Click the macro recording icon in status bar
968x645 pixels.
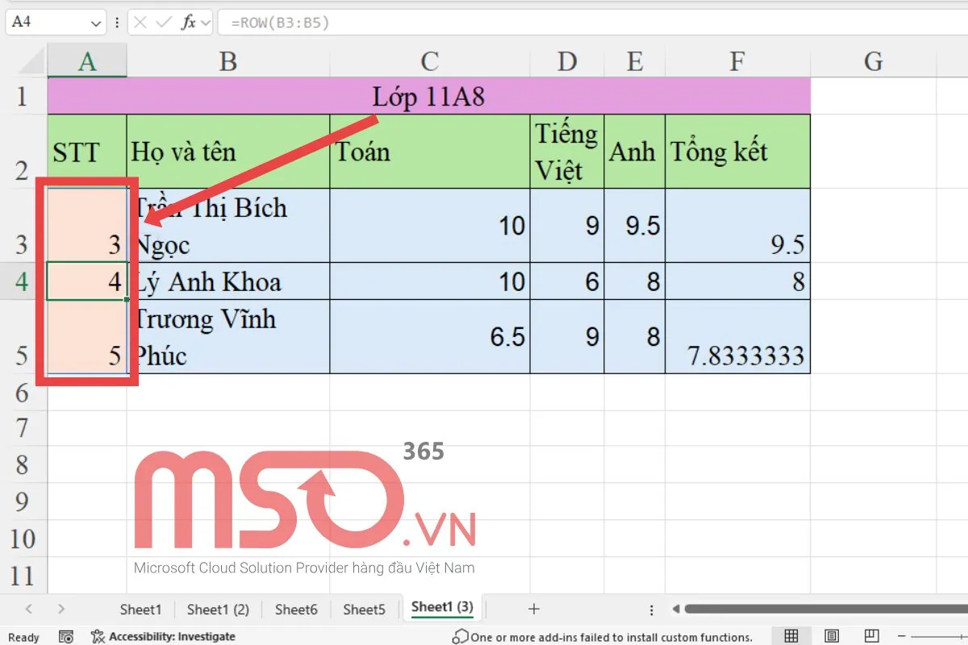pos(67,636)
